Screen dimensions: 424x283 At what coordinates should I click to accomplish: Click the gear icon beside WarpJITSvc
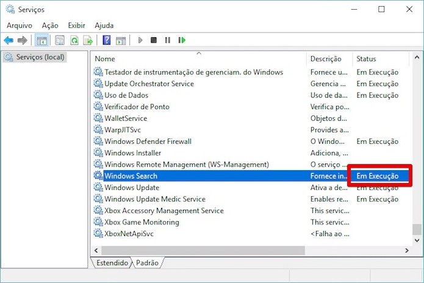click(x=98, y=130)
